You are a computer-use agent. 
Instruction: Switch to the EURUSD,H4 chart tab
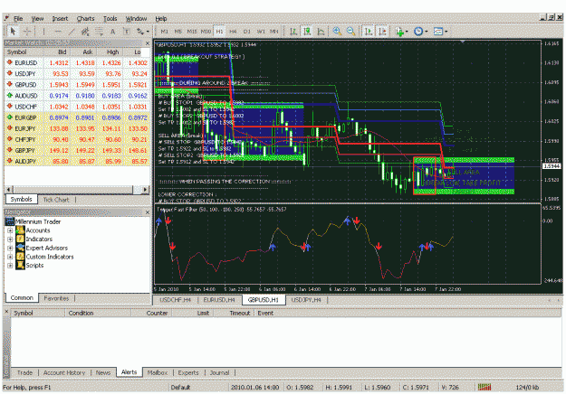(219, 300)
